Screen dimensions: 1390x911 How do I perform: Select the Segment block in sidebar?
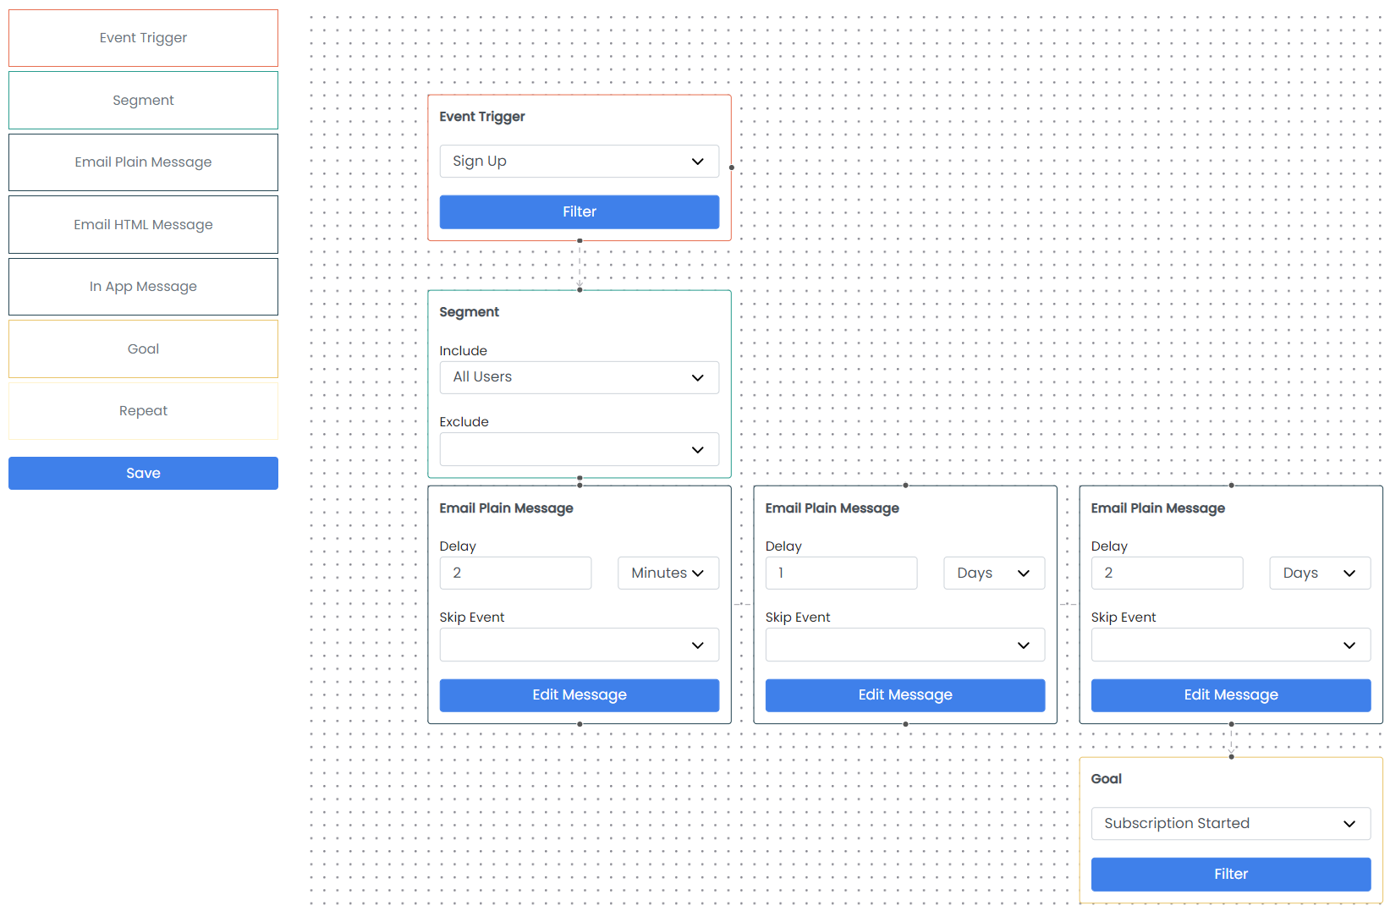click(x=143, y=100)
